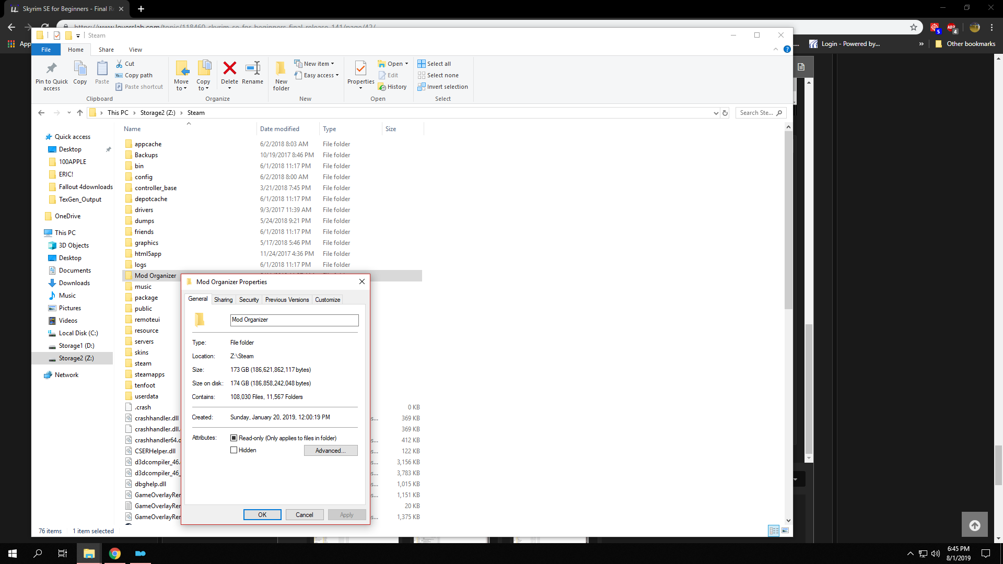Toggle the Hidden attribute checkbox

234,450
